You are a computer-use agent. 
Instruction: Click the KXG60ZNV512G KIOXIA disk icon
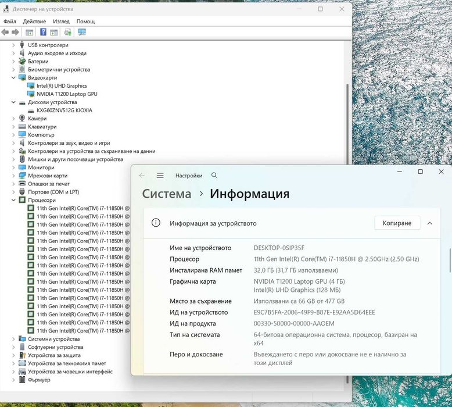31,110
